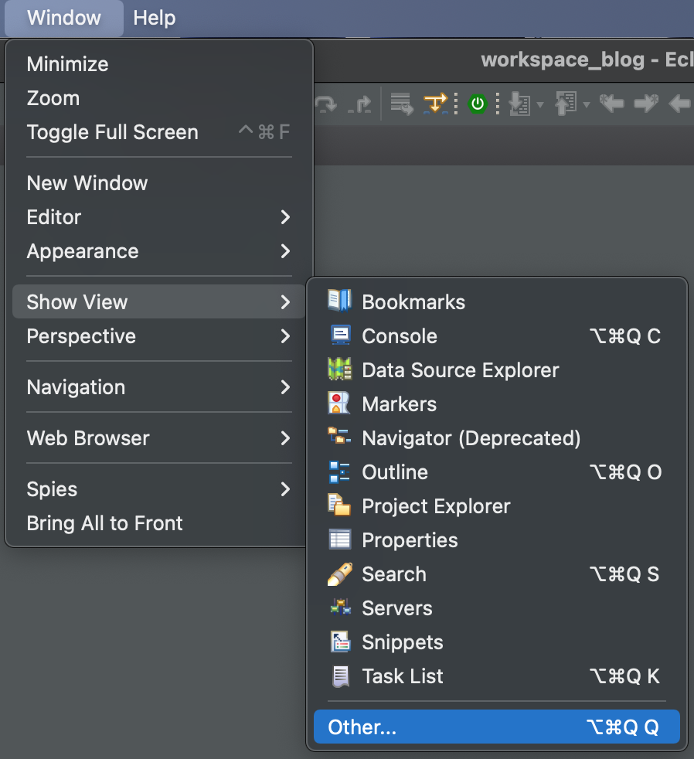694x759 pixels.
Task: Expand the Spies submenu arrow
Action: click(x=285, y=489)
